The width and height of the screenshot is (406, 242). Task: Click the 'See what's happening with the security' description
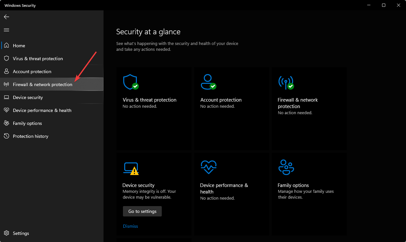[x=177, y=46]
